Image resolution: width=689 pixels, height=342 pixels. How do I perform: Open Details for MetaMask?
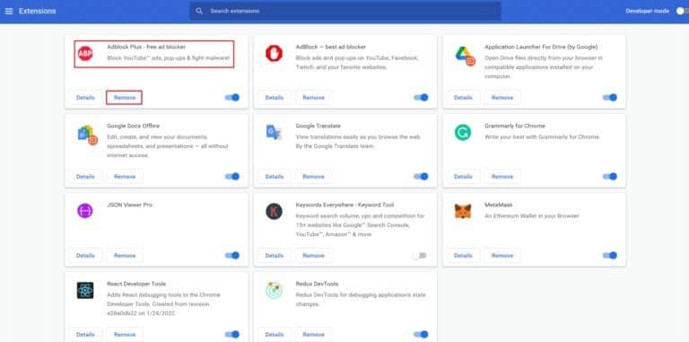click(463, 256)
